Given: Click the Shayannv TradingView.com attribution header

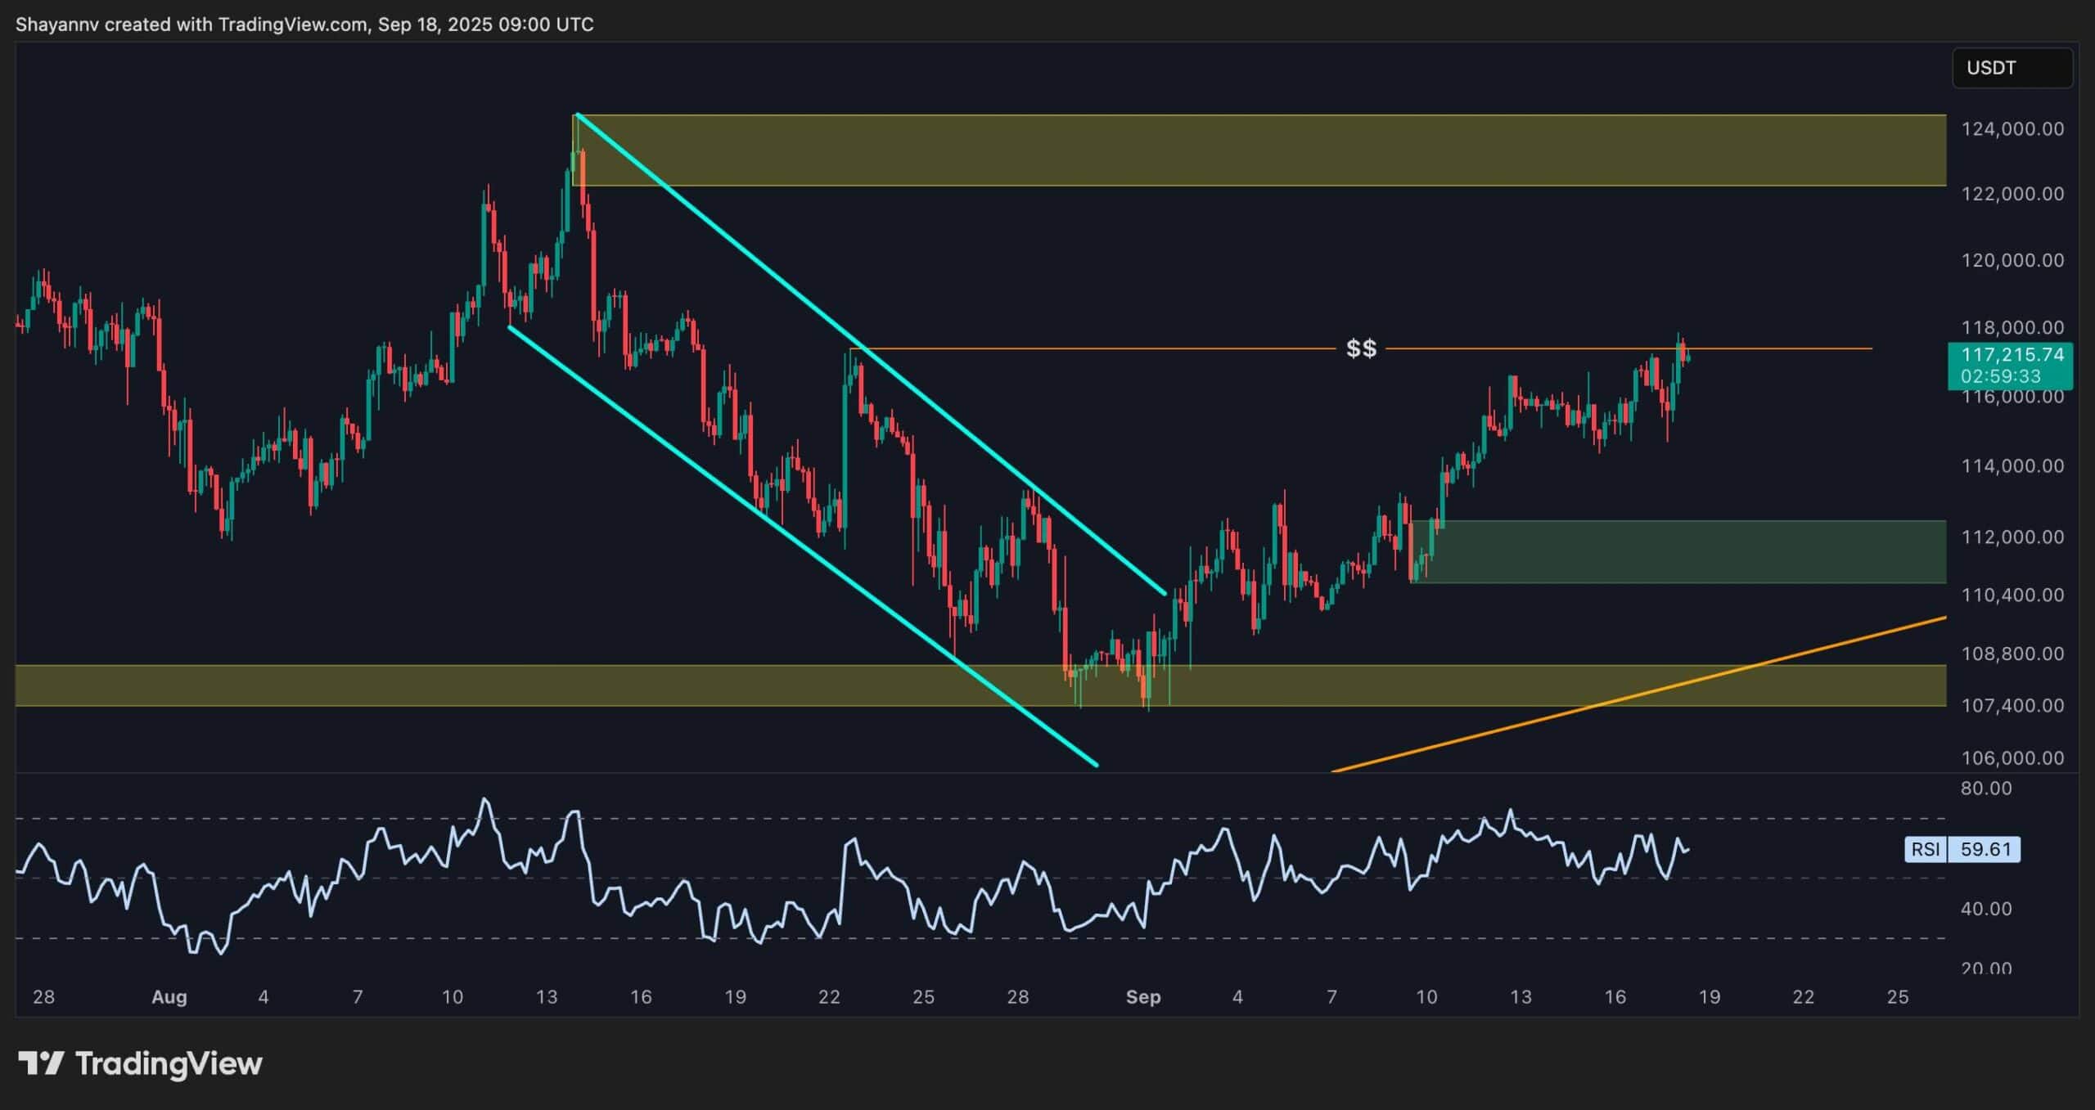Looking at the screenshot, I should [304, 25].
